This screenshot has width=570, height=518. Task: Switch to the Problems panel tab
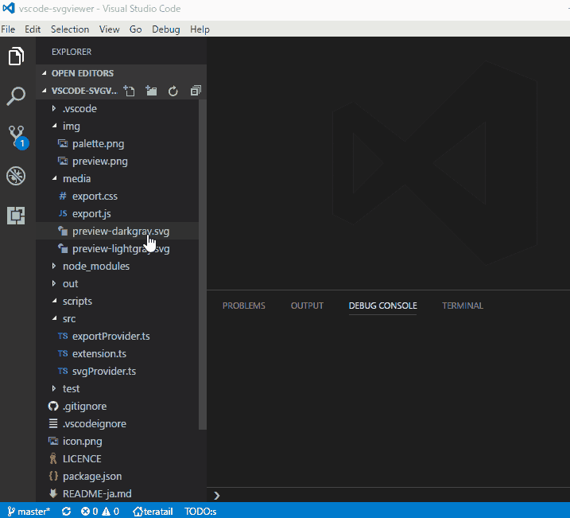tap(243, 306)
